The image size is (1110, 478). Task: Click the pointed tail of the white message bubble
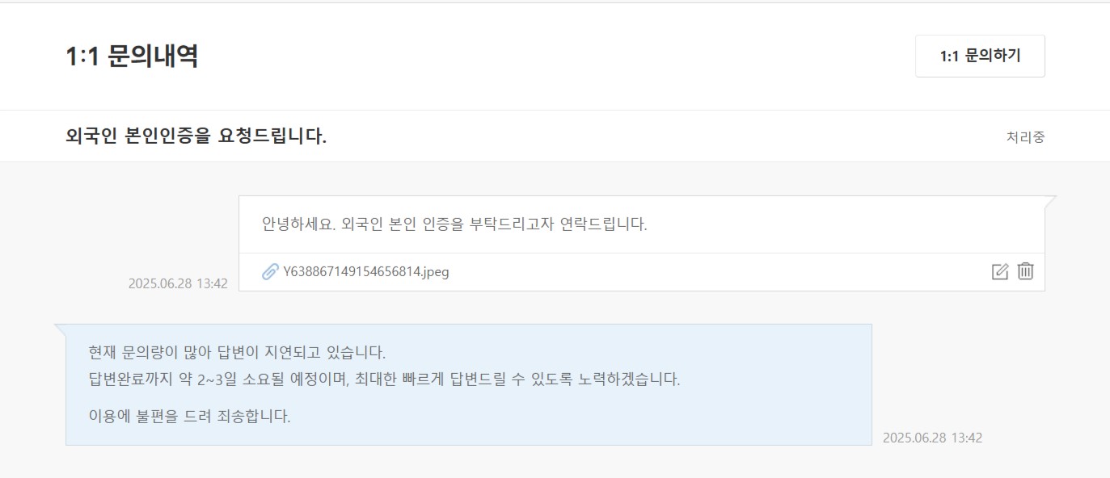pos(1051,199)
